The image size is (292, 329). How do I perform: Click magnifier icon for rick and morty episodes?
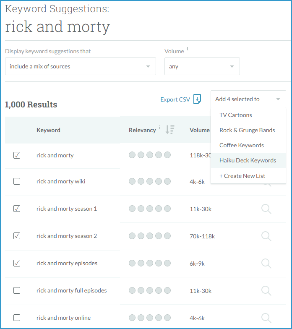pos(266,263)
